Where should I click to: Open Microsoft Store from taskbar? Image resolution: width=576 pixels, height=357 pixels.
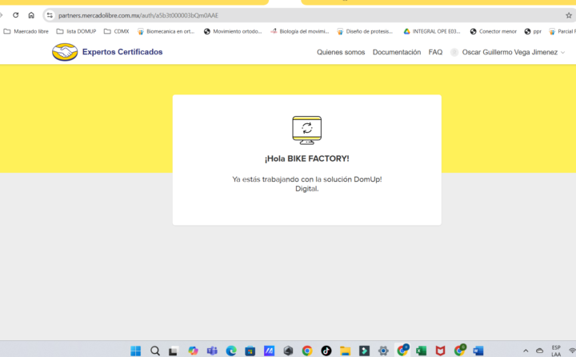(x=250, y=351)
